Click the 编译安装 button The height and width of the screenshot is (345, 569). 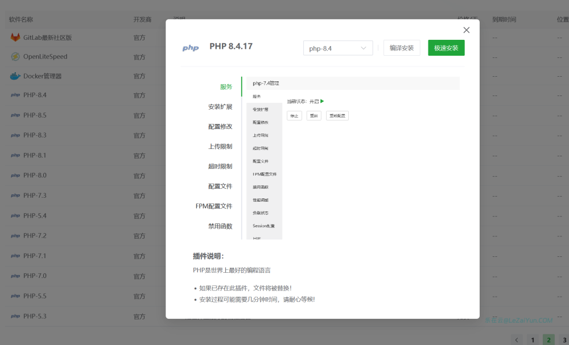tap(402, 48)
